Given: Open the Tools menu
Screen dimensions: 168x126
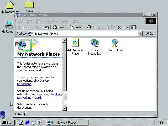Looking at the screenshot, I should point(65,21).
